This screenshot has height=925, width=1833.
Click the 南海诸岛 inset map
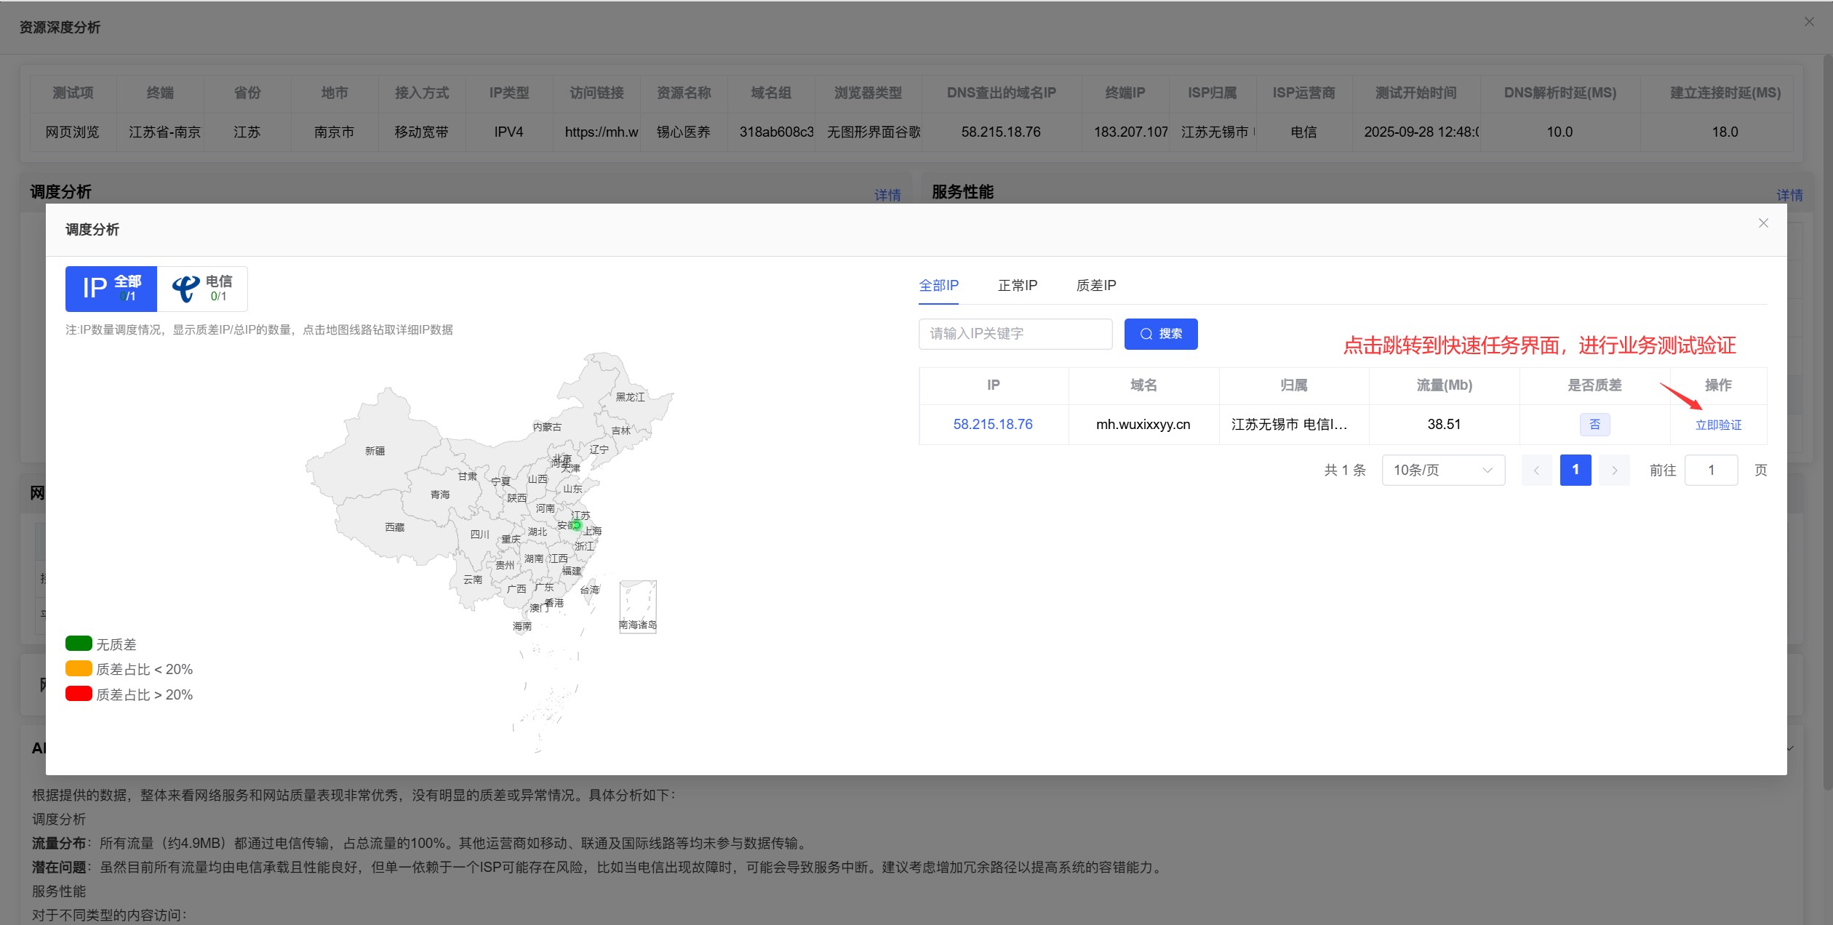pyautogui.click(x=638, y=606)
